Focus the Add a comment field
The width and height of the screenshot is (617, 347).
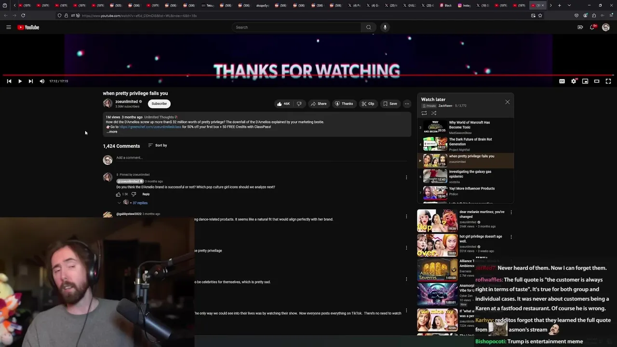tap(261, 158)
